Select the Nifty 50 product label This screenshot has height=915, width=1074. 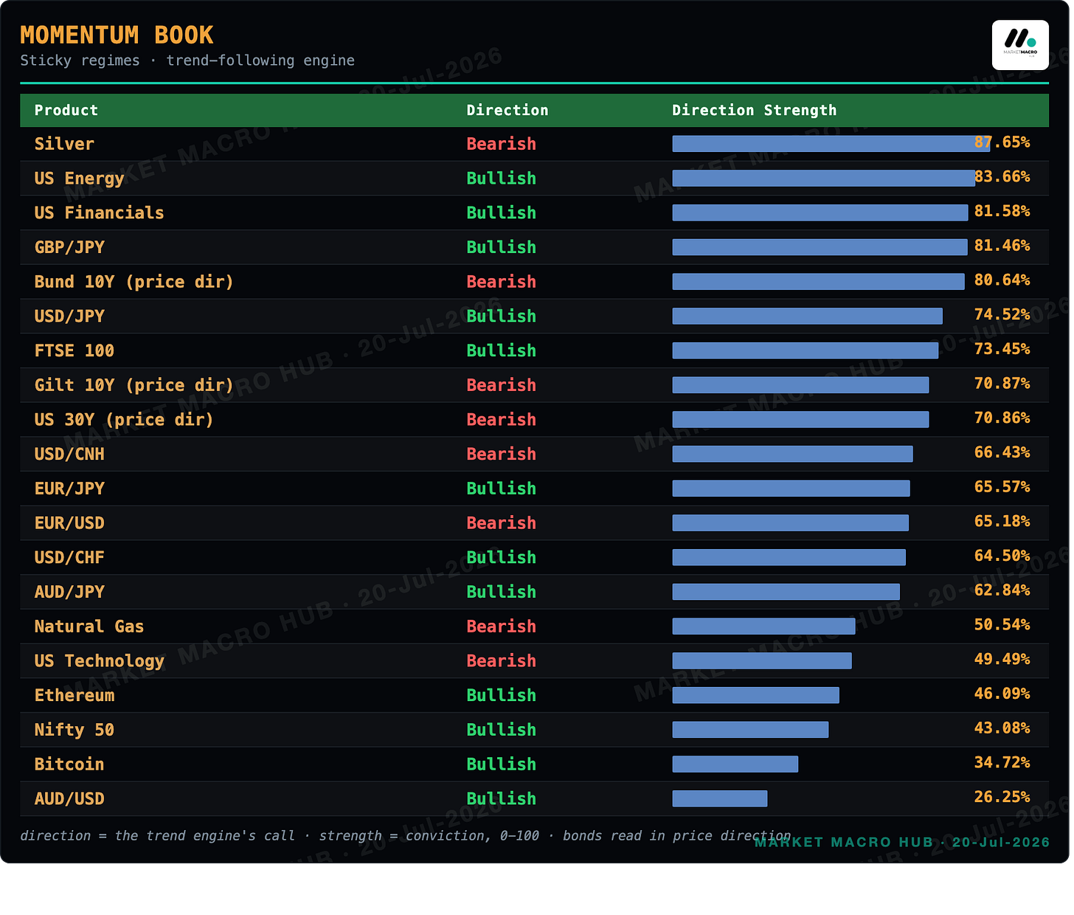click(75, 730)
